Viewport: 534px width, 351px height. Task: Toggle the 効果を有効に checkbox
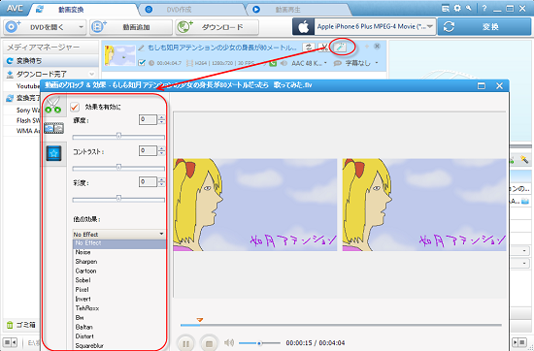75,107
